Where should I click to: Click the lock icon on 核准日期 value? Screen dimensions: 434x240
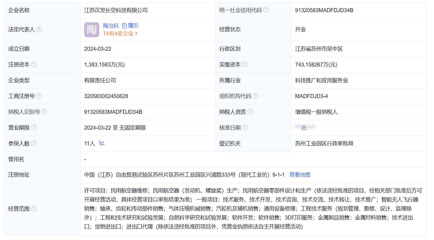(304, 128)
